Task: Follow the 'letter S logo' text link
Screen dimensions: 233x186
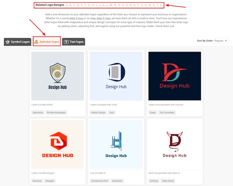Action: point(76,18)
